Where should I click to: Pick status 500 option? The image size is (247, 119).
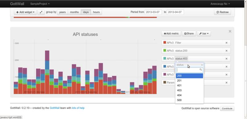(x=190, y=100)
